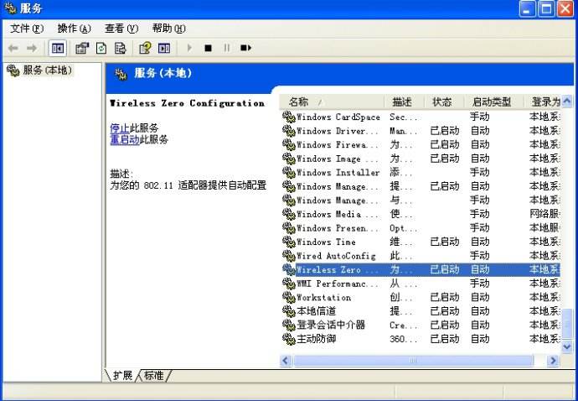This screenshot has height=401, width=578.
Task: Click the Restart Service toolbar button
Action: pyautogui.click(x=245, y=48)
